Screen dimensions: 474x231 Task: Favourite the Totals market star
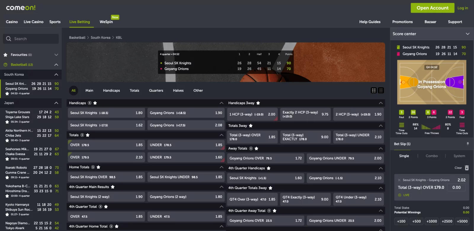88,135
